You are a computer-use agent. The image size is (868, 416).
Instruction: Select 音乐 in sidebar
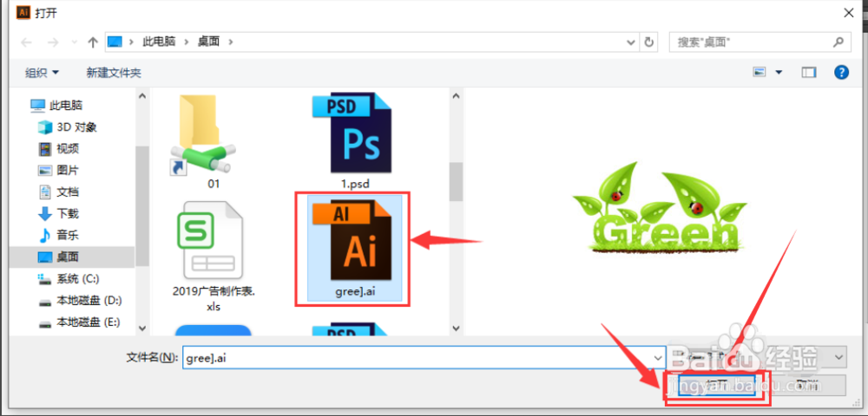point(59,236)
